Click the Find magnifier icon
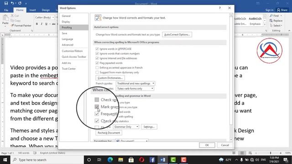Viewport: 292px width, 164px height. click(x=271, y=15)
